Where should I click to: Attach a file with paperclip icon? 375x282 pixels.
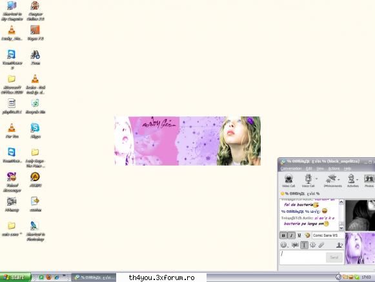pyautogui.click(x=321, y=245)
